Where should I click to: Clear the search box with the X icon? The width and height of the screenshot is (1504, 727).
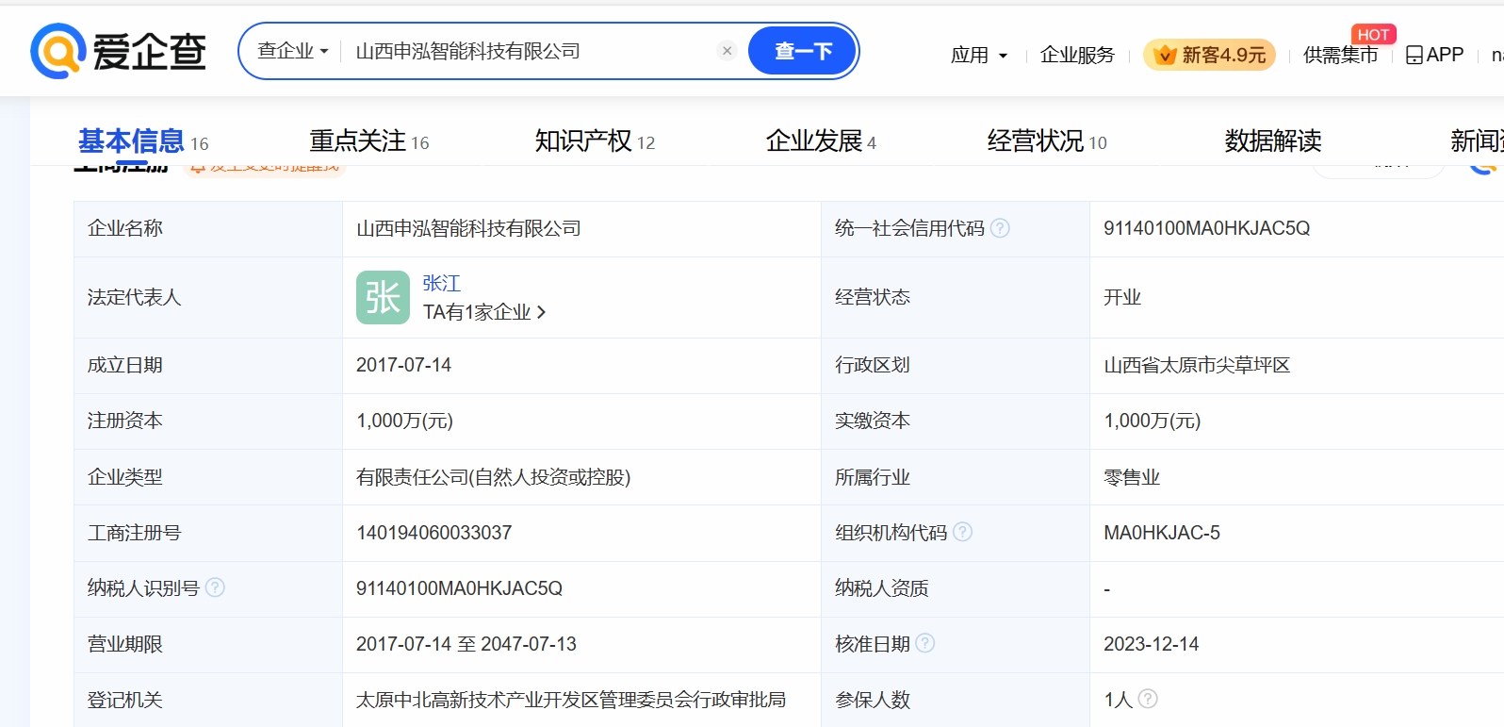pos(727,51)
